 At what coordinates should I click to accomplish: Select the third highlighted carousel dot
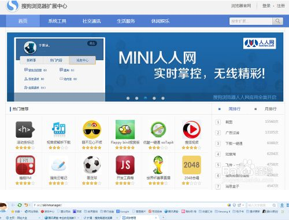(146, 98)
